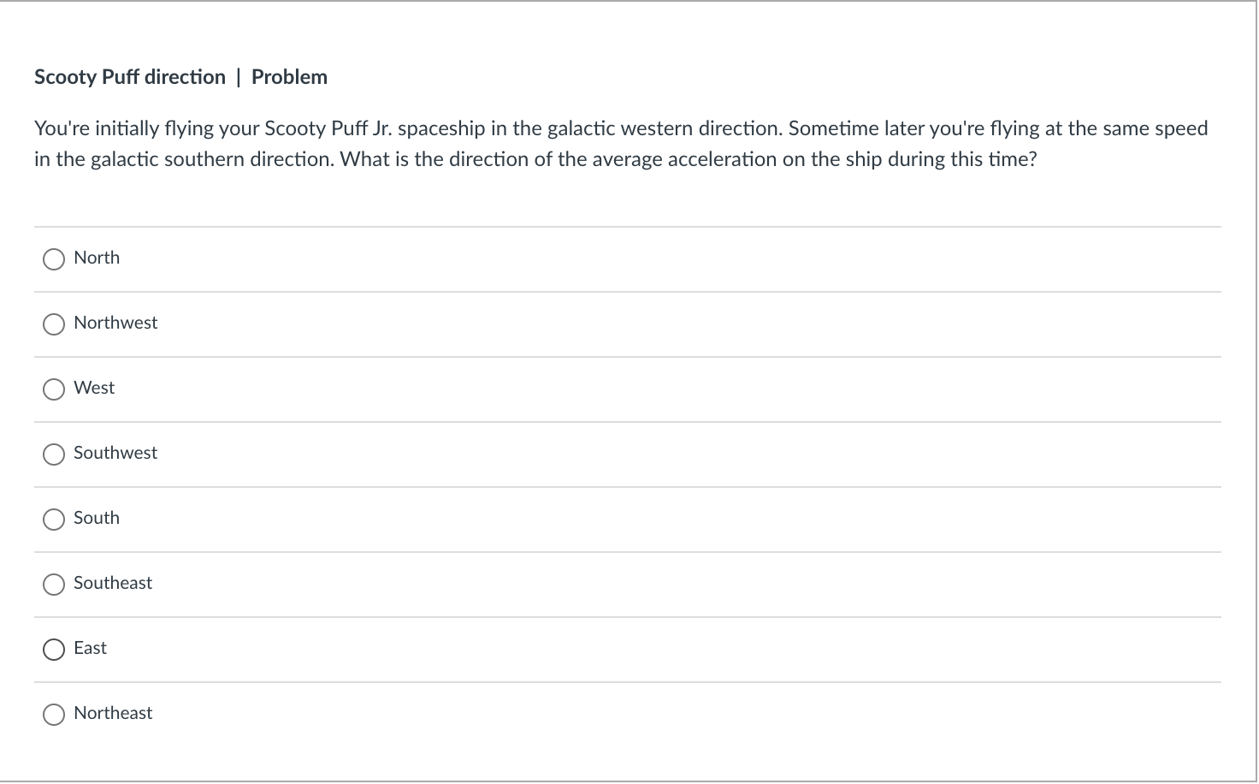Select the Southwest answer option
This screenshot has width=1259, height=784.
click(x=54, y=454)
